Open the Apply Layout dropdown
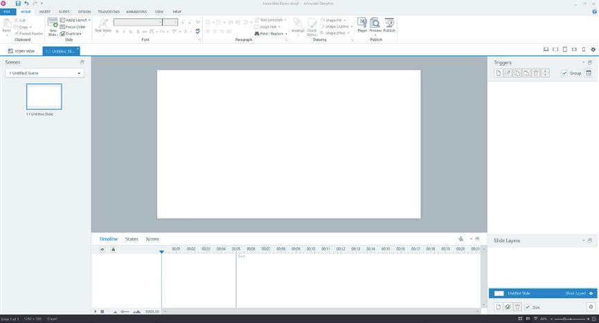The height and width of the screenshot is (323, 599). click(89, 20)
